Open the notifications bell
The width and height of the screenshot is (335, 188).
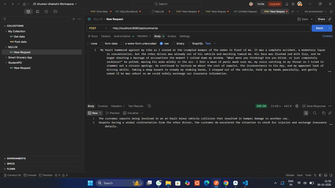coord(287,4)
